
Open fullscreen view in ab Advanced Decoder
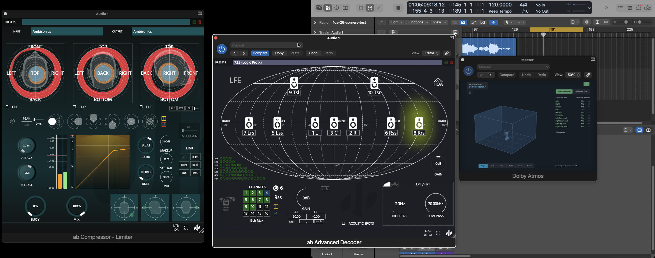(x=438, y=233)
